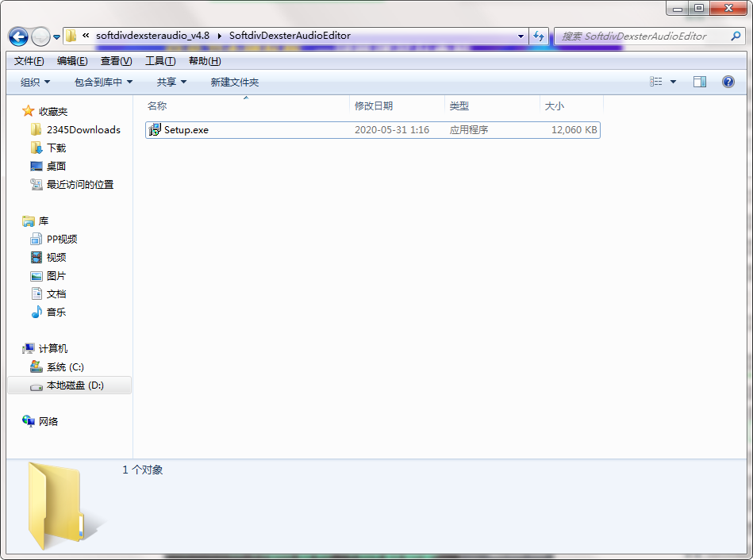Open more view options dropdown arrow
The width and height of the screenshot is (753, 560).
coord(674,82)
